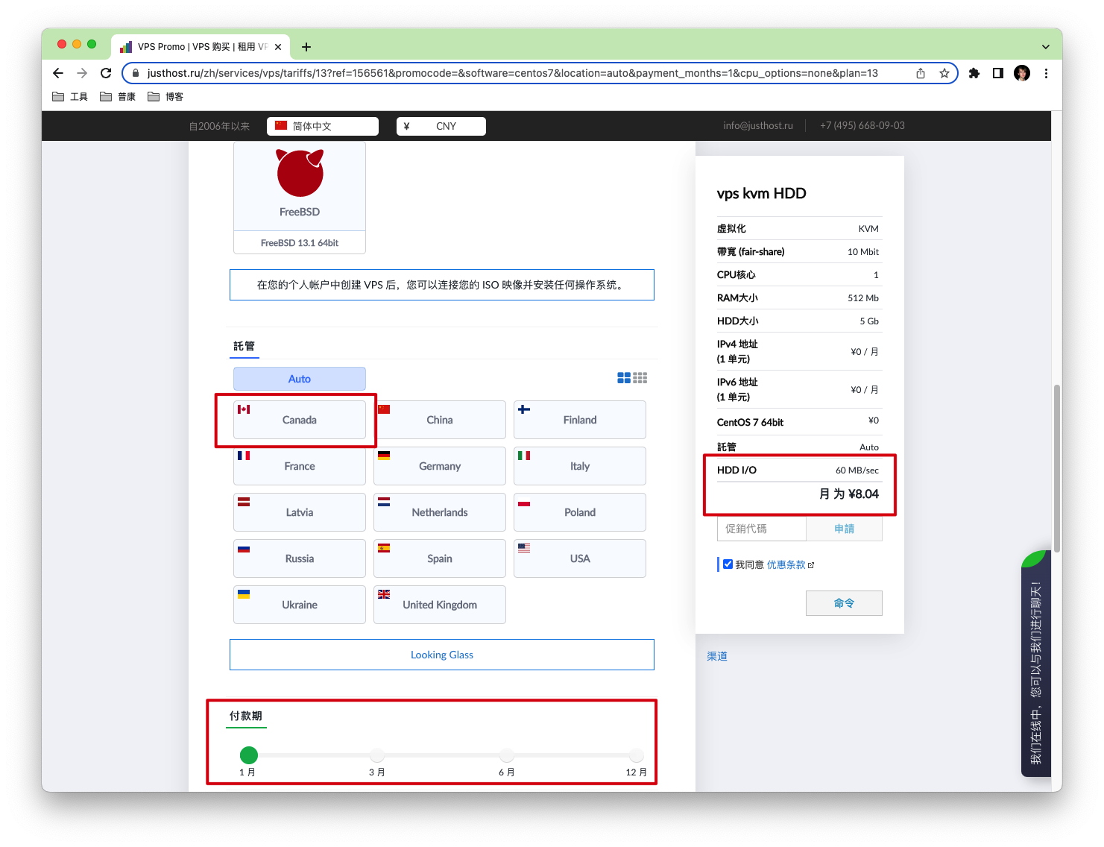Toggle the bookmark star in address bar

click(x=944, y=73)
